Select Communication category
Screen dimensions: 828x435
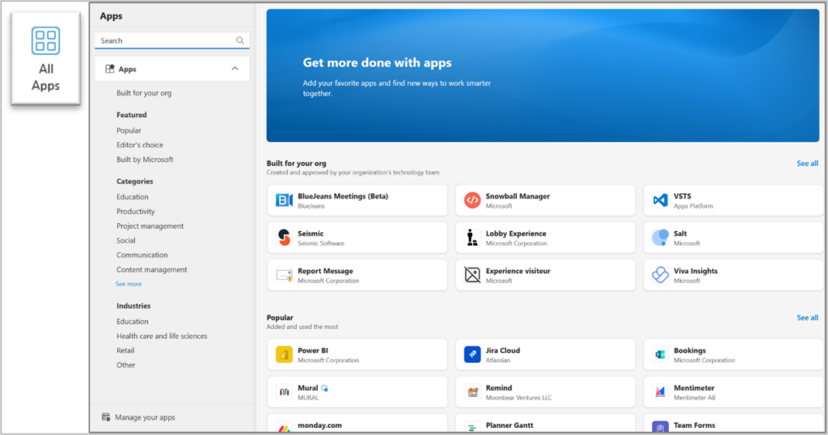(x=142, y=255)
